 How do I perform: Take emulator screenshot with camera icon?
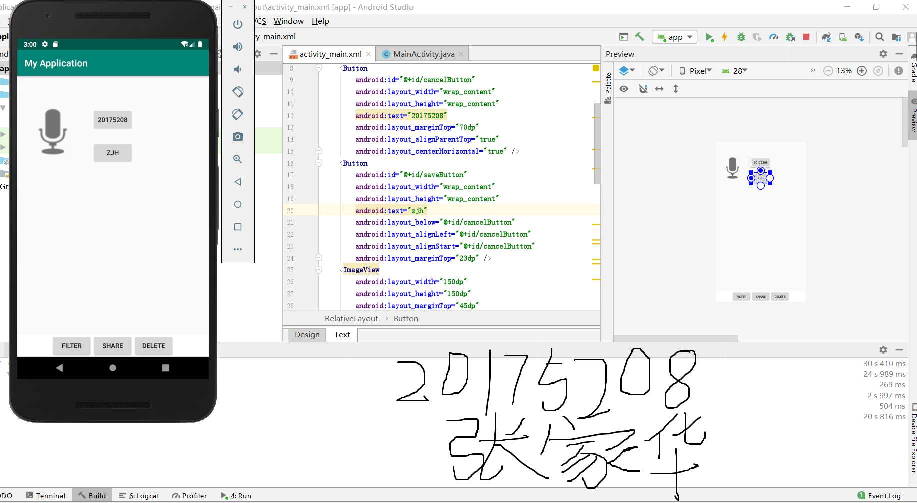click(238, 137)
